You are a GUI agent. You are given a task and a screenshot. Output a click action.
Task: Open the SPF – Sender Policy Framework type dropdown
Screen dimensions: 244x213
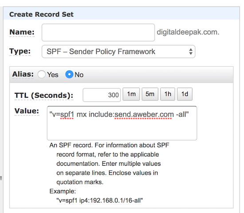click(x=118, y=52)
